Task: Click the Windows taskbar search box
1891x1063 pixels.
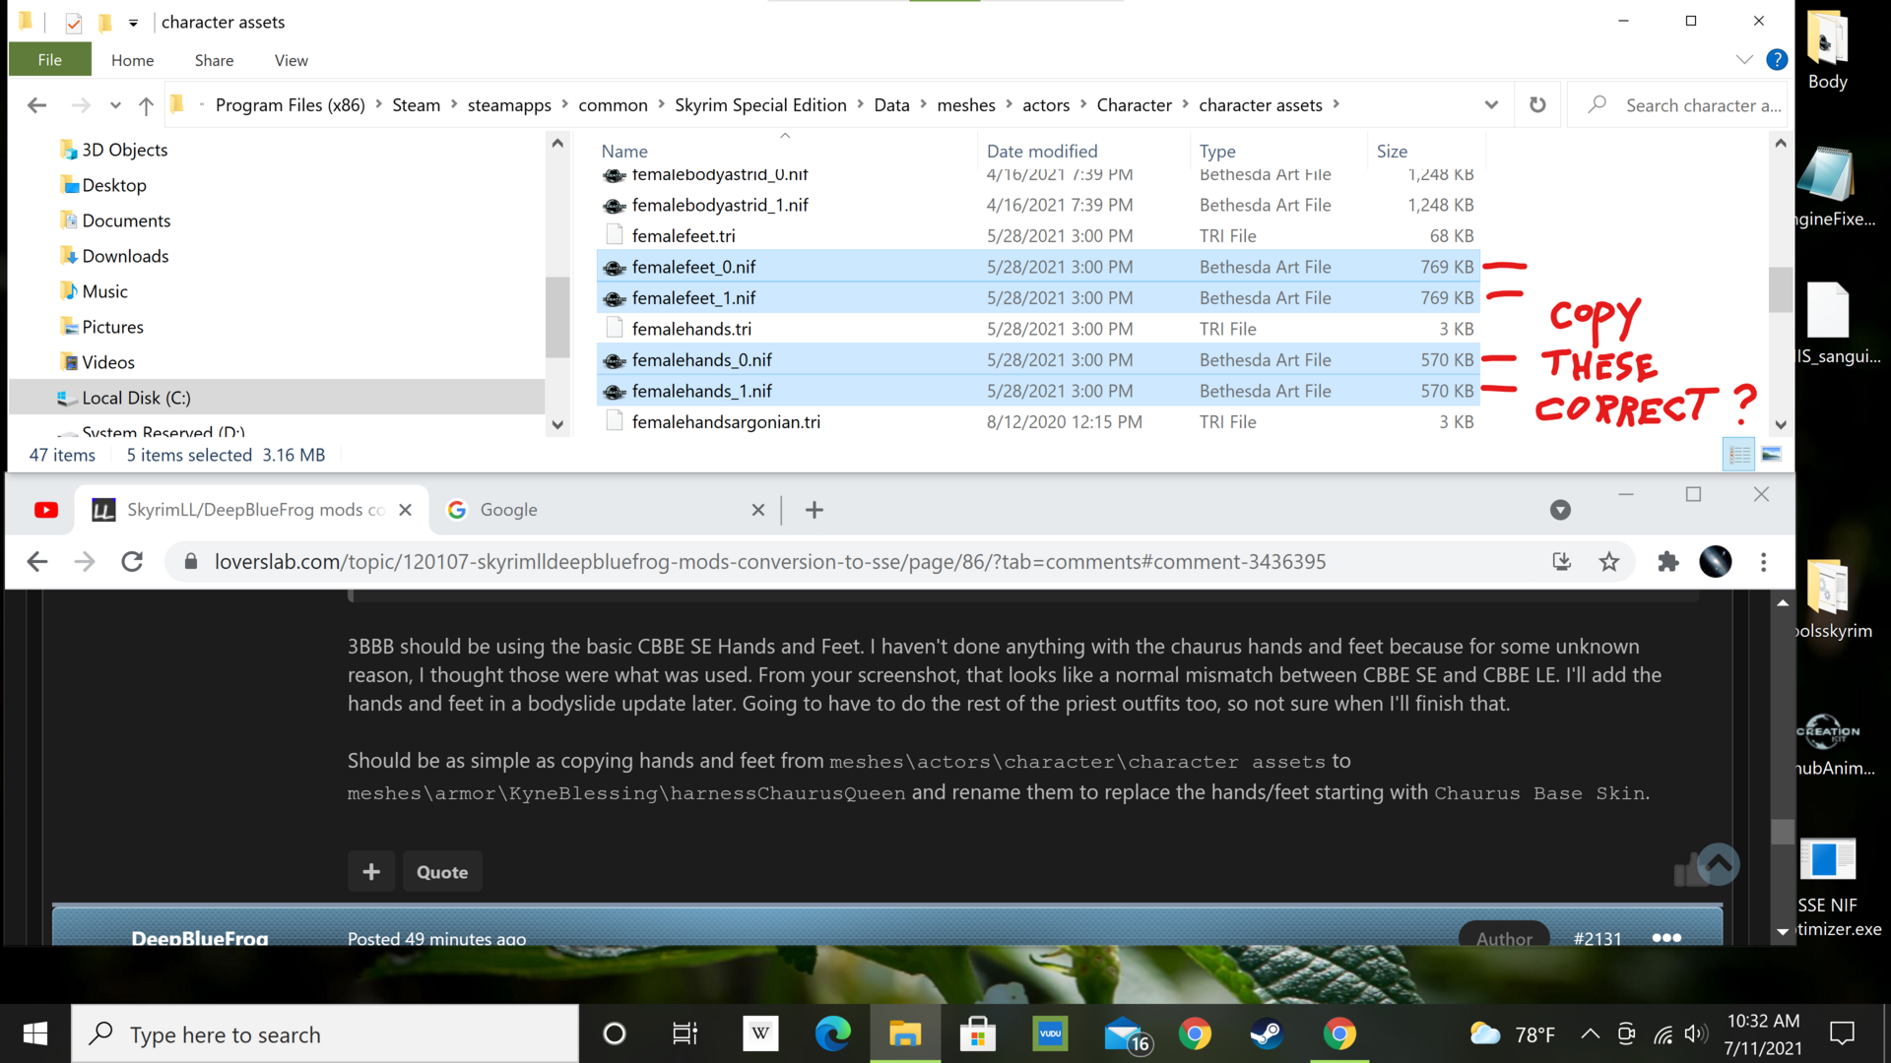Action: [325, 1034]
